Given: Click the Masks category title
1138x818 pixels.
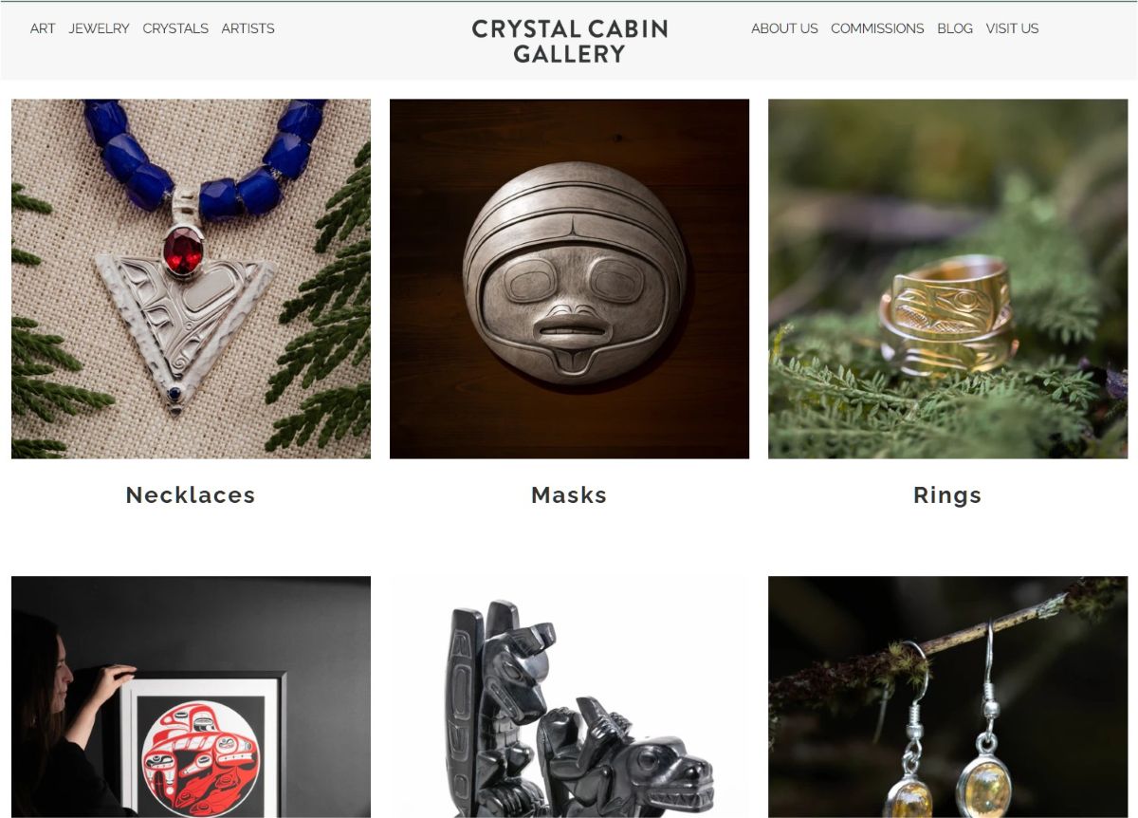Looking at the screenshot, I should [x=569, y=494].
